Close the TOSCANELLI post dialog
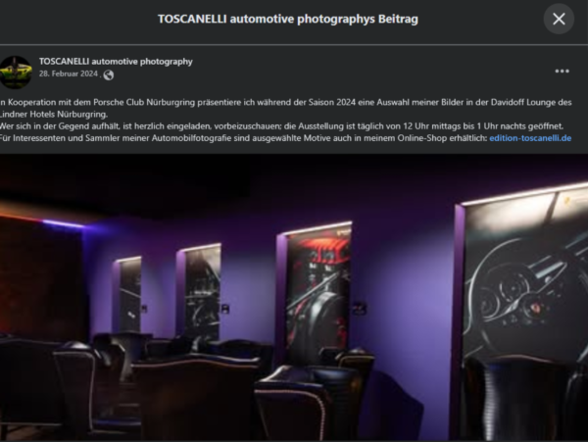The height and width of the screenshot is (442, 588). coord(559,19)
